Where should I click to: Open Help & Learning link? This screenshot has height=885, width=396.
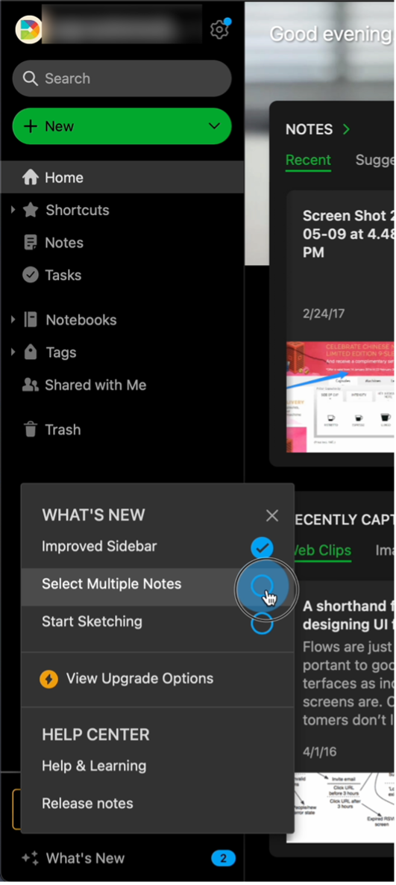click(94, 766)
